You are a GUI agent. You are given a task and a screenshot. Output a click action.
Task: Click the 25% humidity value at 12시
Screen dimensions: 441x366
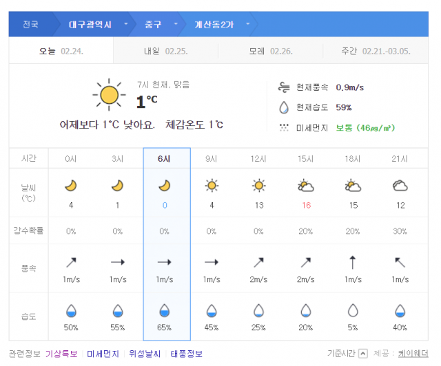(x=258, y=327)
